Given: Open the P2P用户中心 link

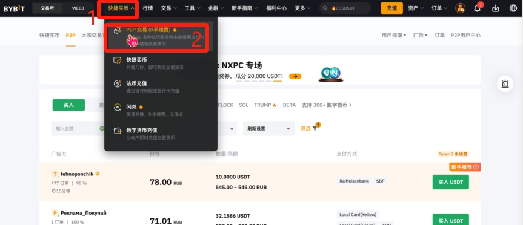Looking at the screenshot, I should 465,35.
